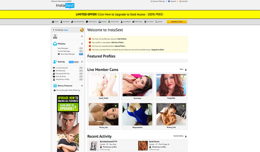Collapse the Mailbox section in sidebar
The image size is (260, 152).
pos(82,44)
